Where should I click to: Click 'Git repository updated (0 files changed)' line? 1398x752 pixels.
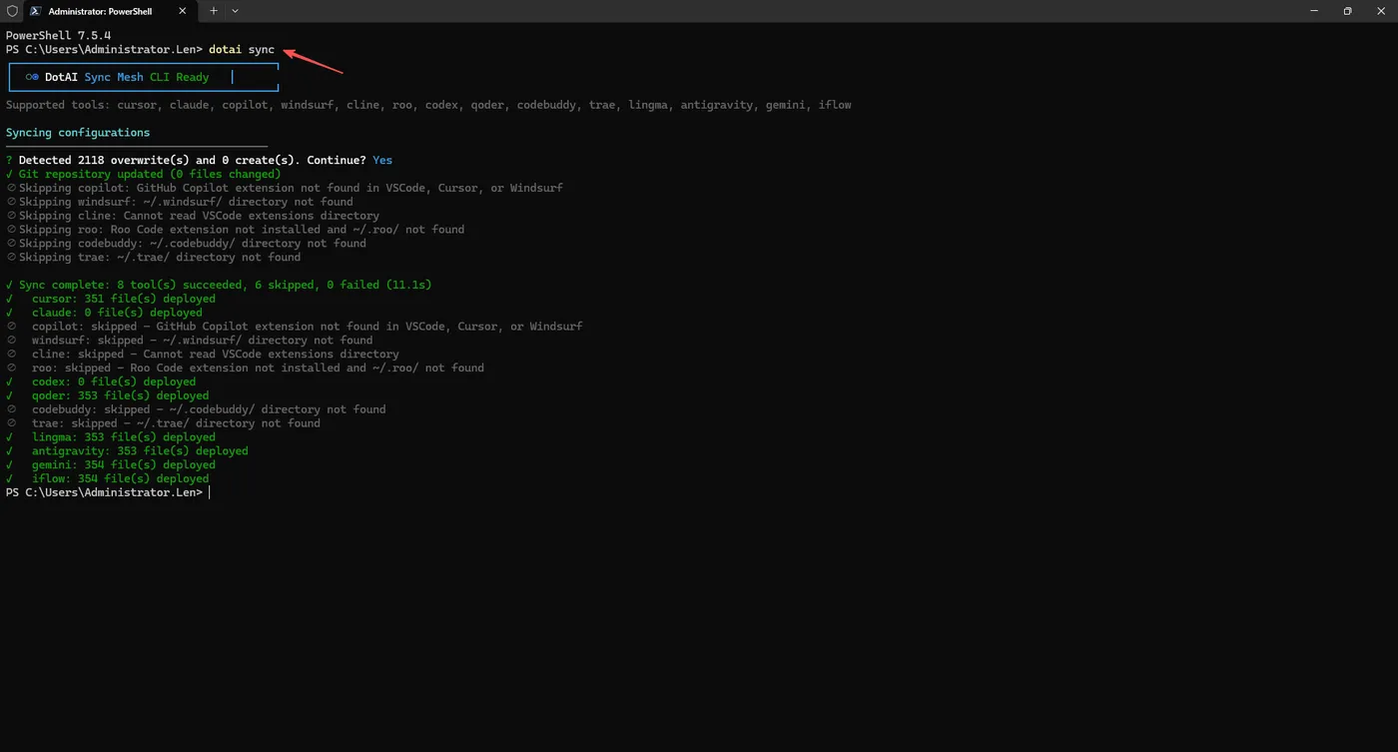click(x=144, y=174)
